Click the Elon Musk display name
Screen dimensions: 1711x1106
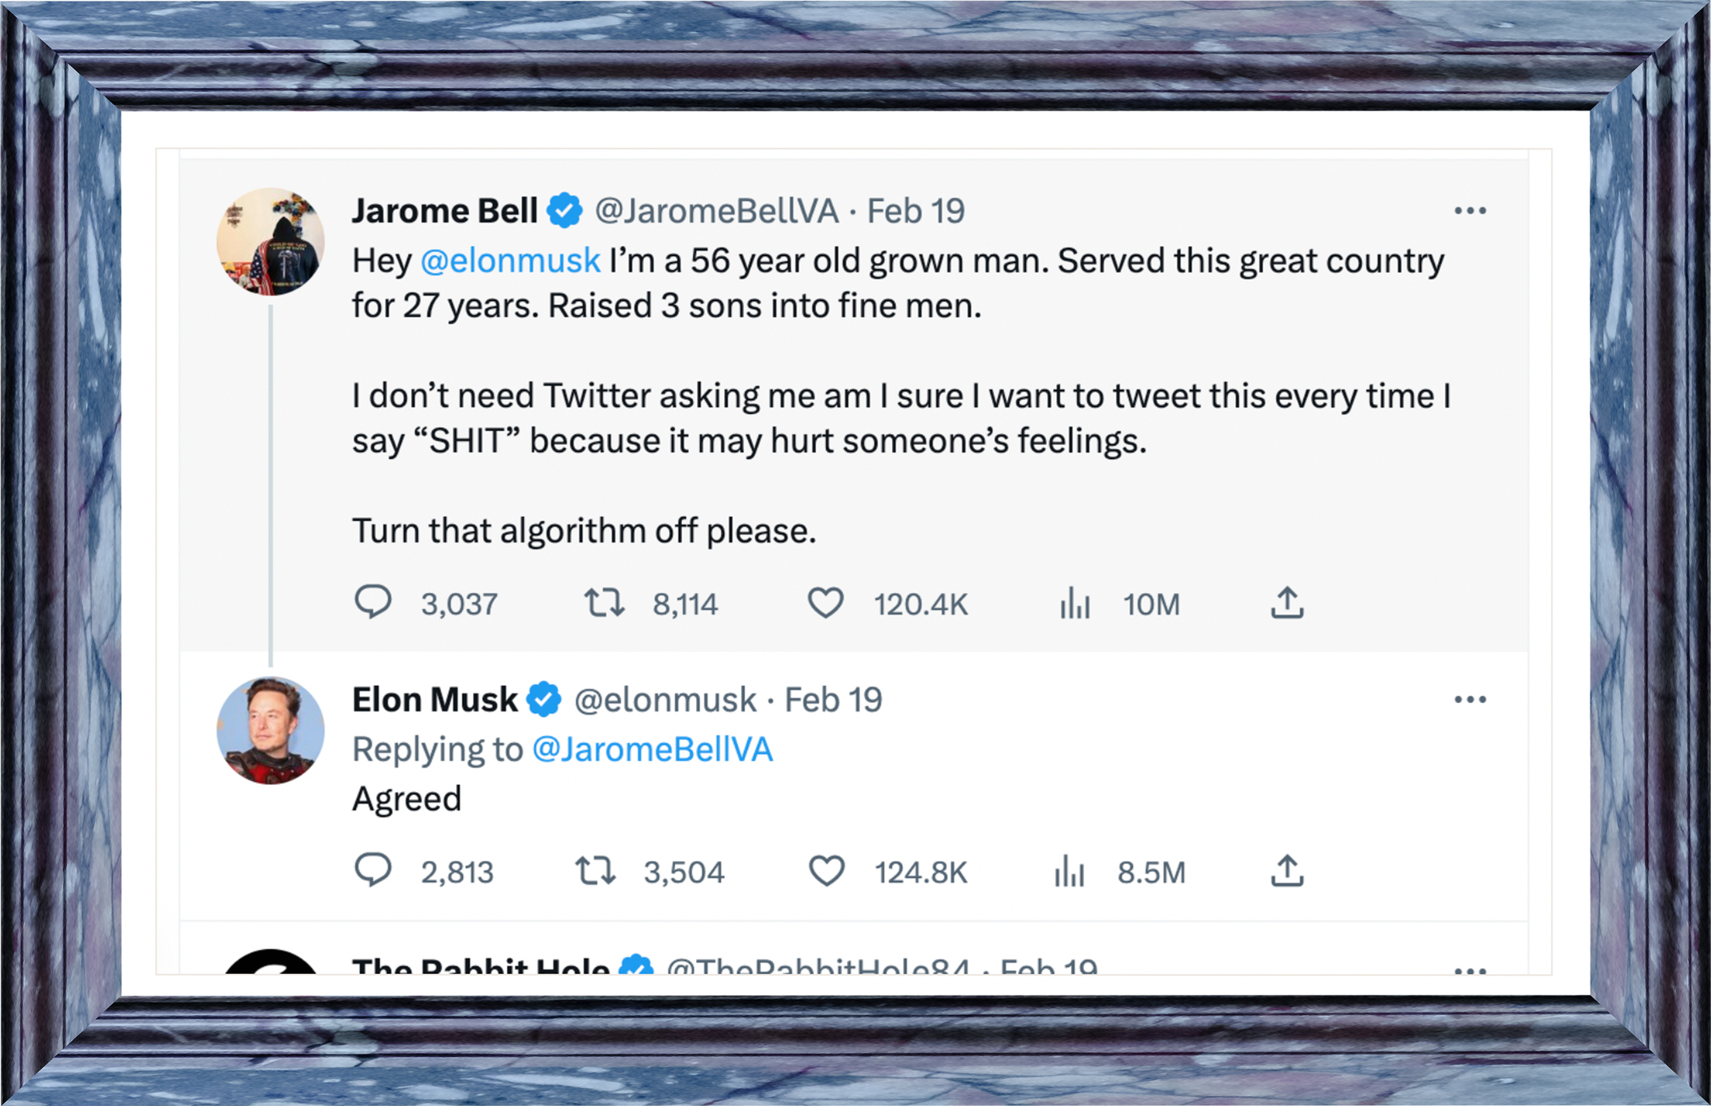point(434,700)
